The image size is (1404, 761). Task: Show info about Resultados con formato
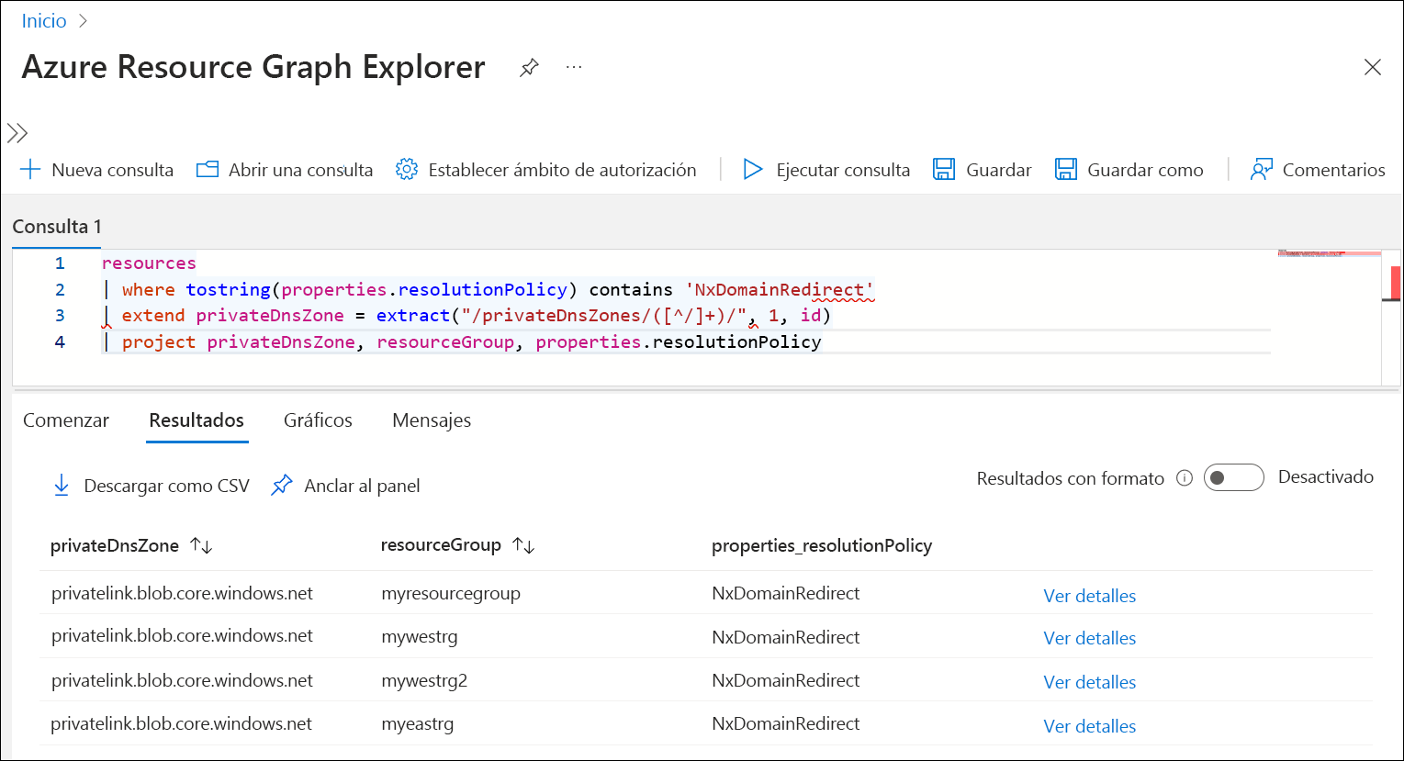pos(1185,478)
